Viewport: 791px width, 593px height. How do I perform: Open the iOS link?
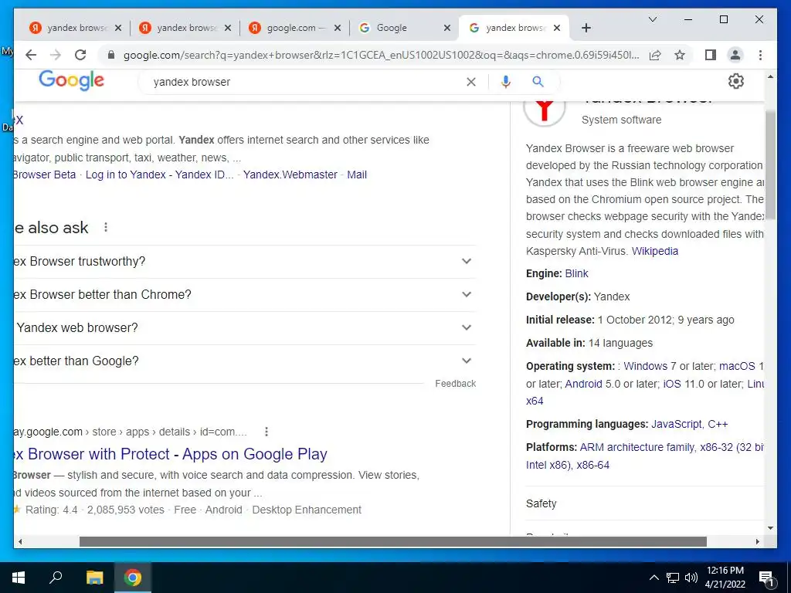point(672,384)
